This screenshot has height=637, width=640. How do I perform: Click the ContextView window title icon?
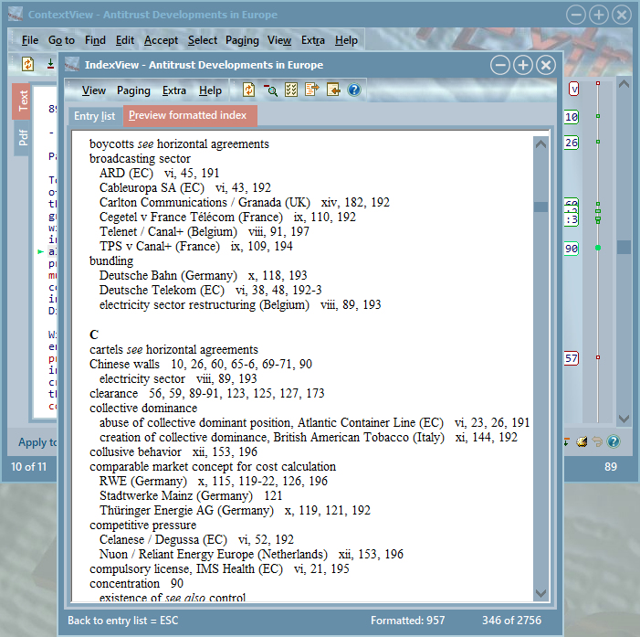16,15
